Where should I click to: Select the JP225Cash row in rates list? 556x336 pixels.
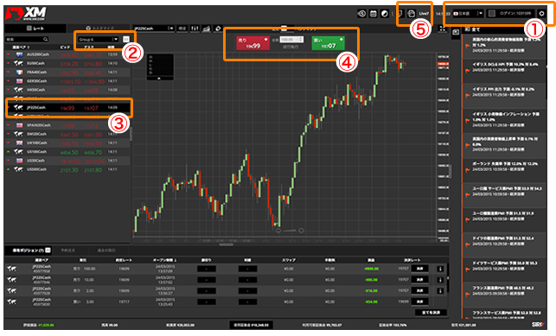pos(67,108)
